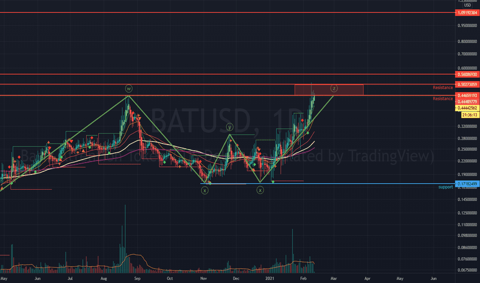Screen dimensions: 480x283
Task: Click the 0.70000000 price axis tick
Action: 468,54
